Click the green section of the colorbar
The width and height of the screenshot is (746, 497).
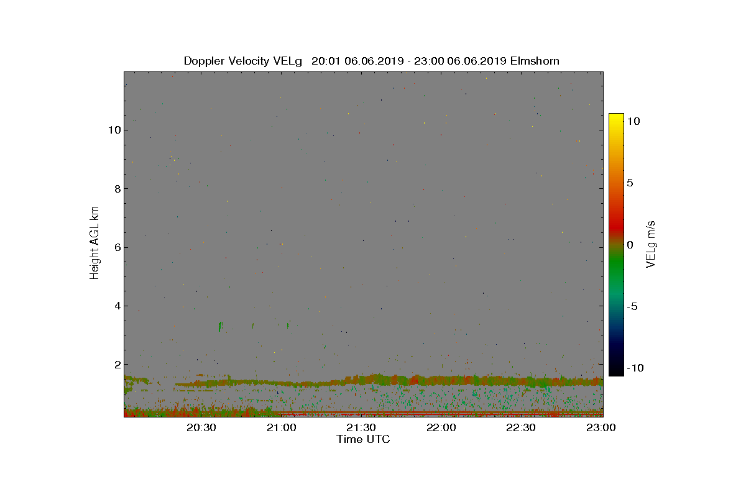[616, 268]
